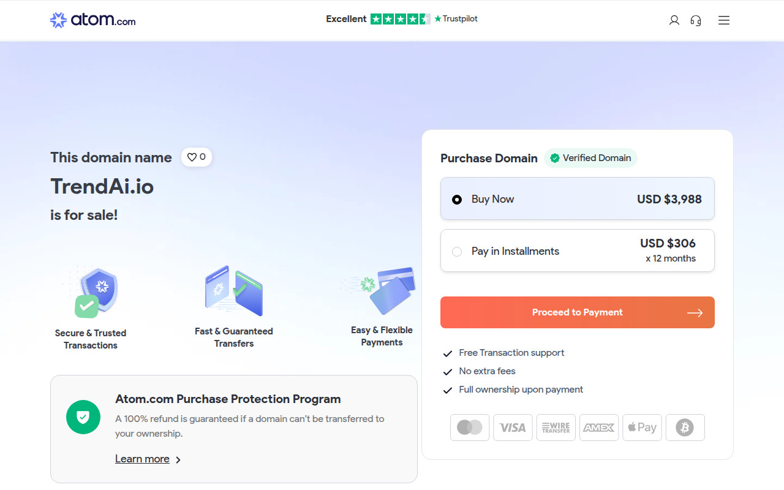Click the green purchase protection shield icon
784x490 pixels.
[x=83, y=417]
